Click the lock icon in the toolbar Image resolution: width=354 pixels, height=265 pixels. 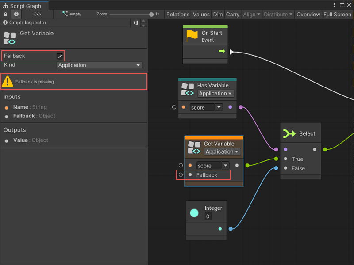click(4, 14)
